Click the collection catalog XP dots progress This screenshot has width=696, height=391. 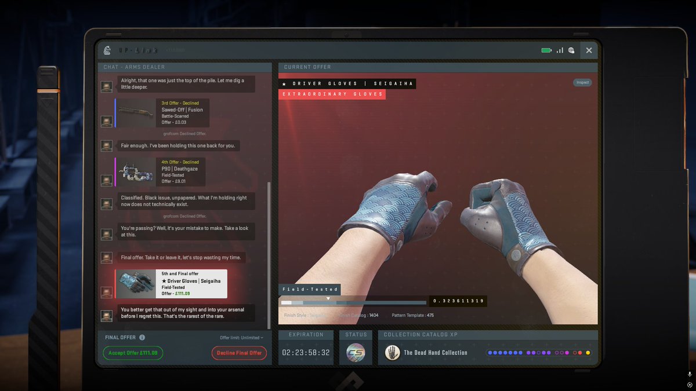(539, 352)
